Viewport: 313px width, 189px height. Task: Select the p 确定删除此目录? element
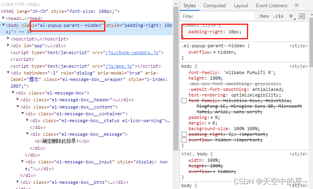pos(62,141)
